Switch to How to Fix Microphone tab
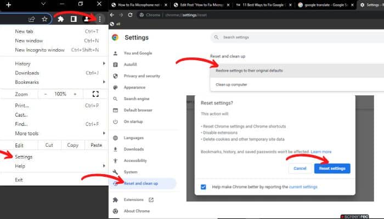The height and width of the screenshot is (219, 384). point(139,5)
